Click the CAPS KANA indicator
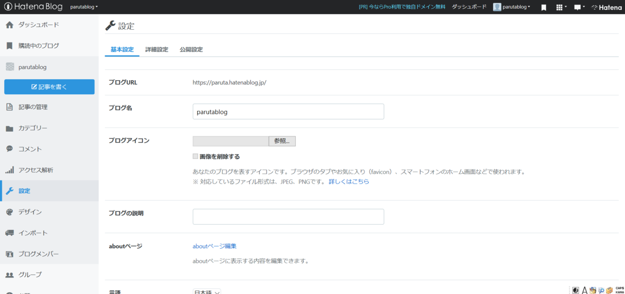This screenshot has width=625, height=294. tap(619, 290)
